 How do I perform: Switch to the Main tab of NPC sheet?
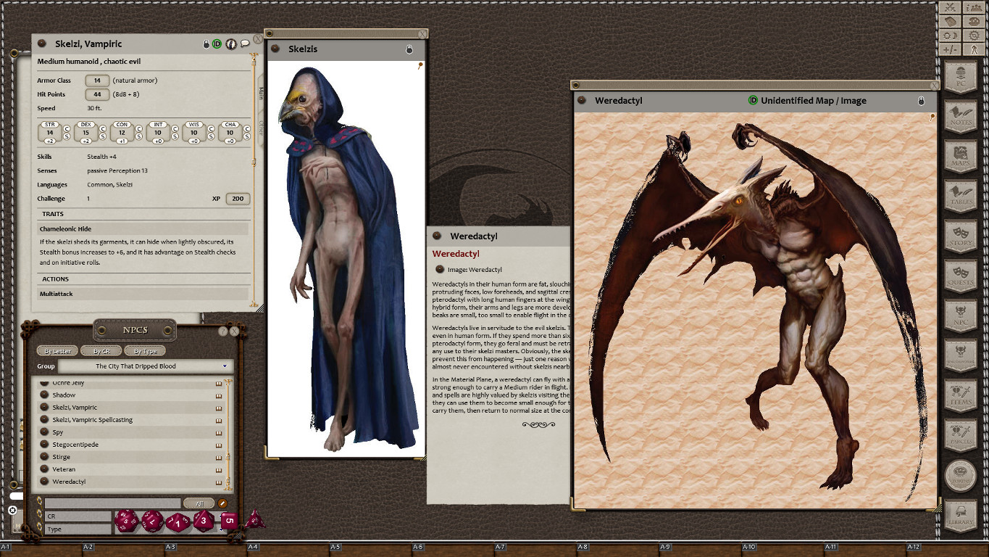coord(261,94)
